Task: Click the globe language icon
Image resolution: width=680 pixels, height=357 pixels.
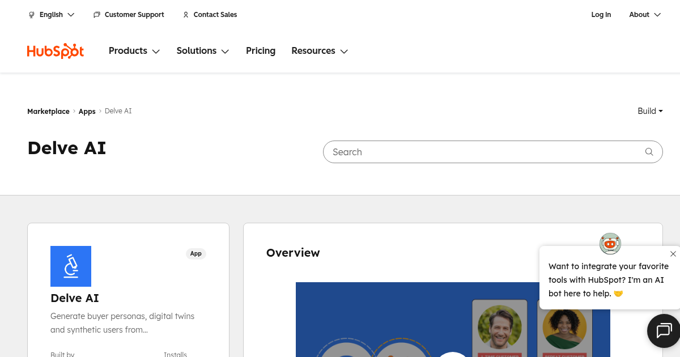Action: click(32, 15)
